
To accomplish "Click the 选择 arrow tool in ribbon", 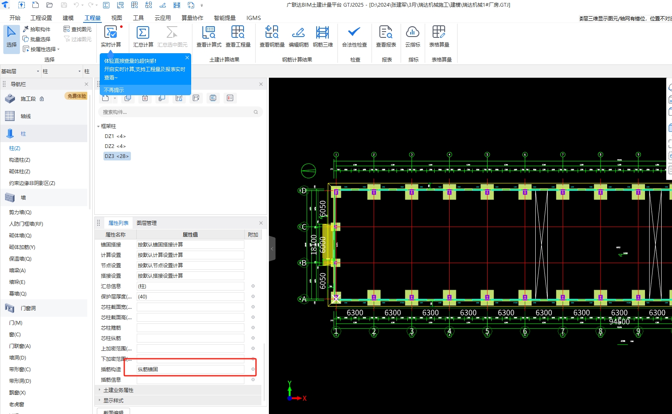I will click(12, 39).
